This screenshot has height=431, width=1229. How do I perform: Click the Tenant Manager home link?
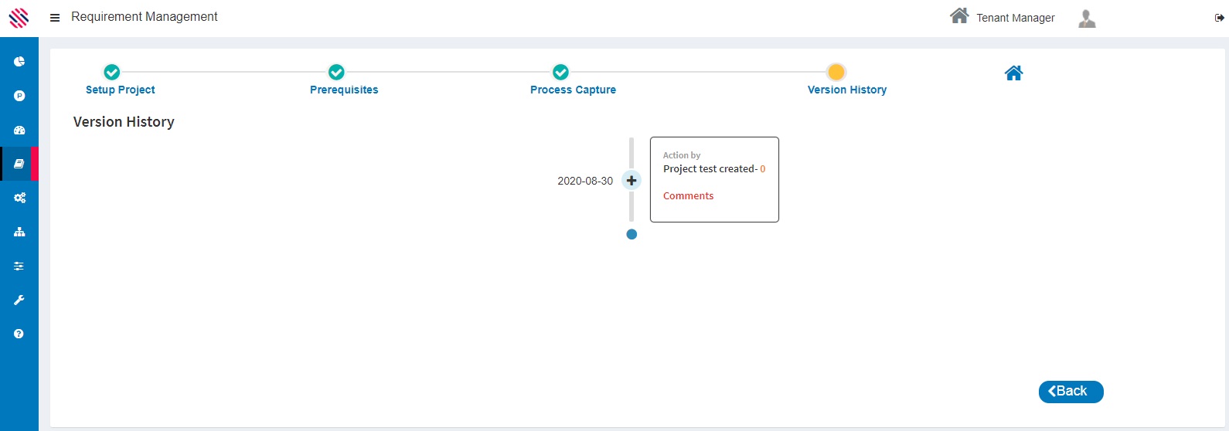[1003, 17]
